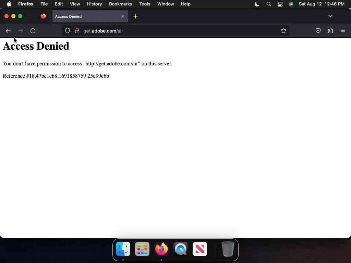Open the Bookmarks menu

click(x=120, y=4)
